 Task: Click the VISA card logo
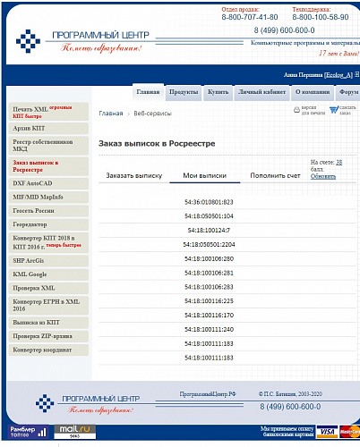coord(327,432)
